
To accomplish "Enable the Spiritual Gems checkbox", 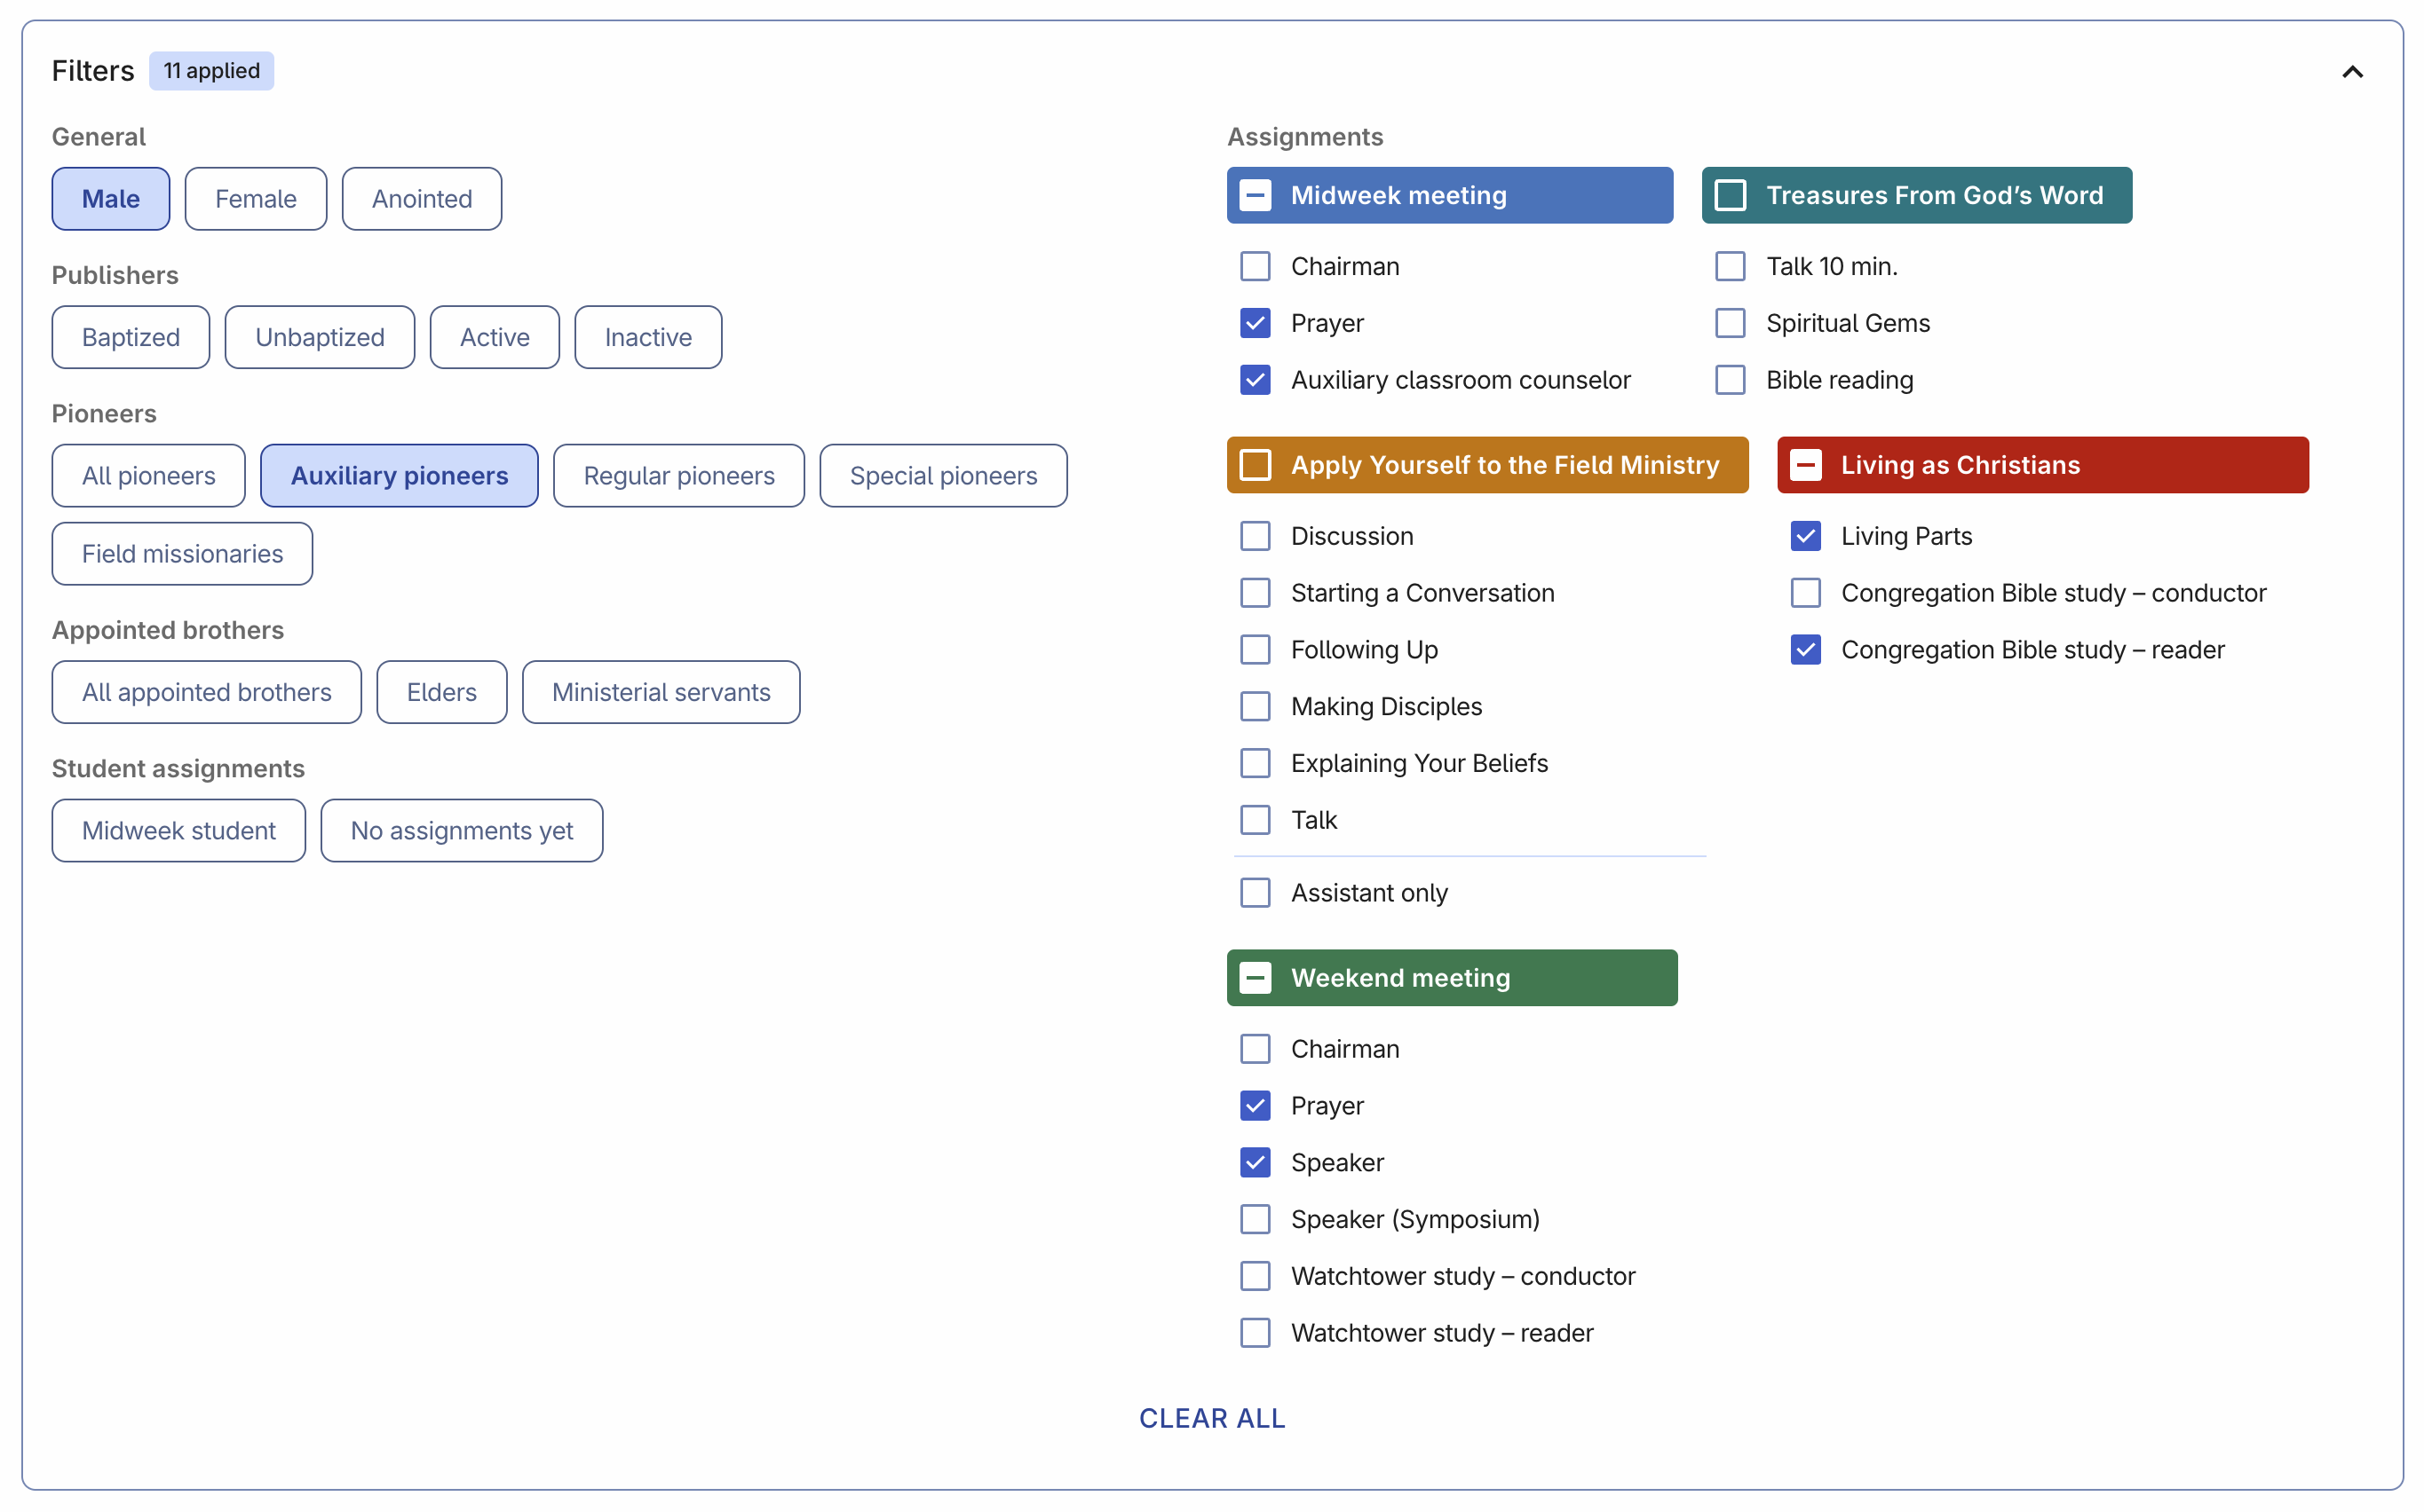I will (1730, 323).
